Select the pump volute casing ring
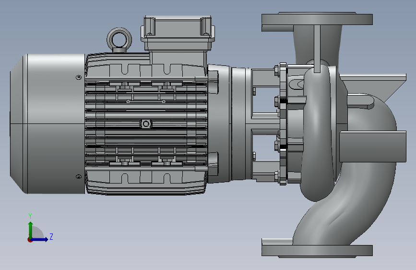 pyautogui.click(x=317, y=133)
